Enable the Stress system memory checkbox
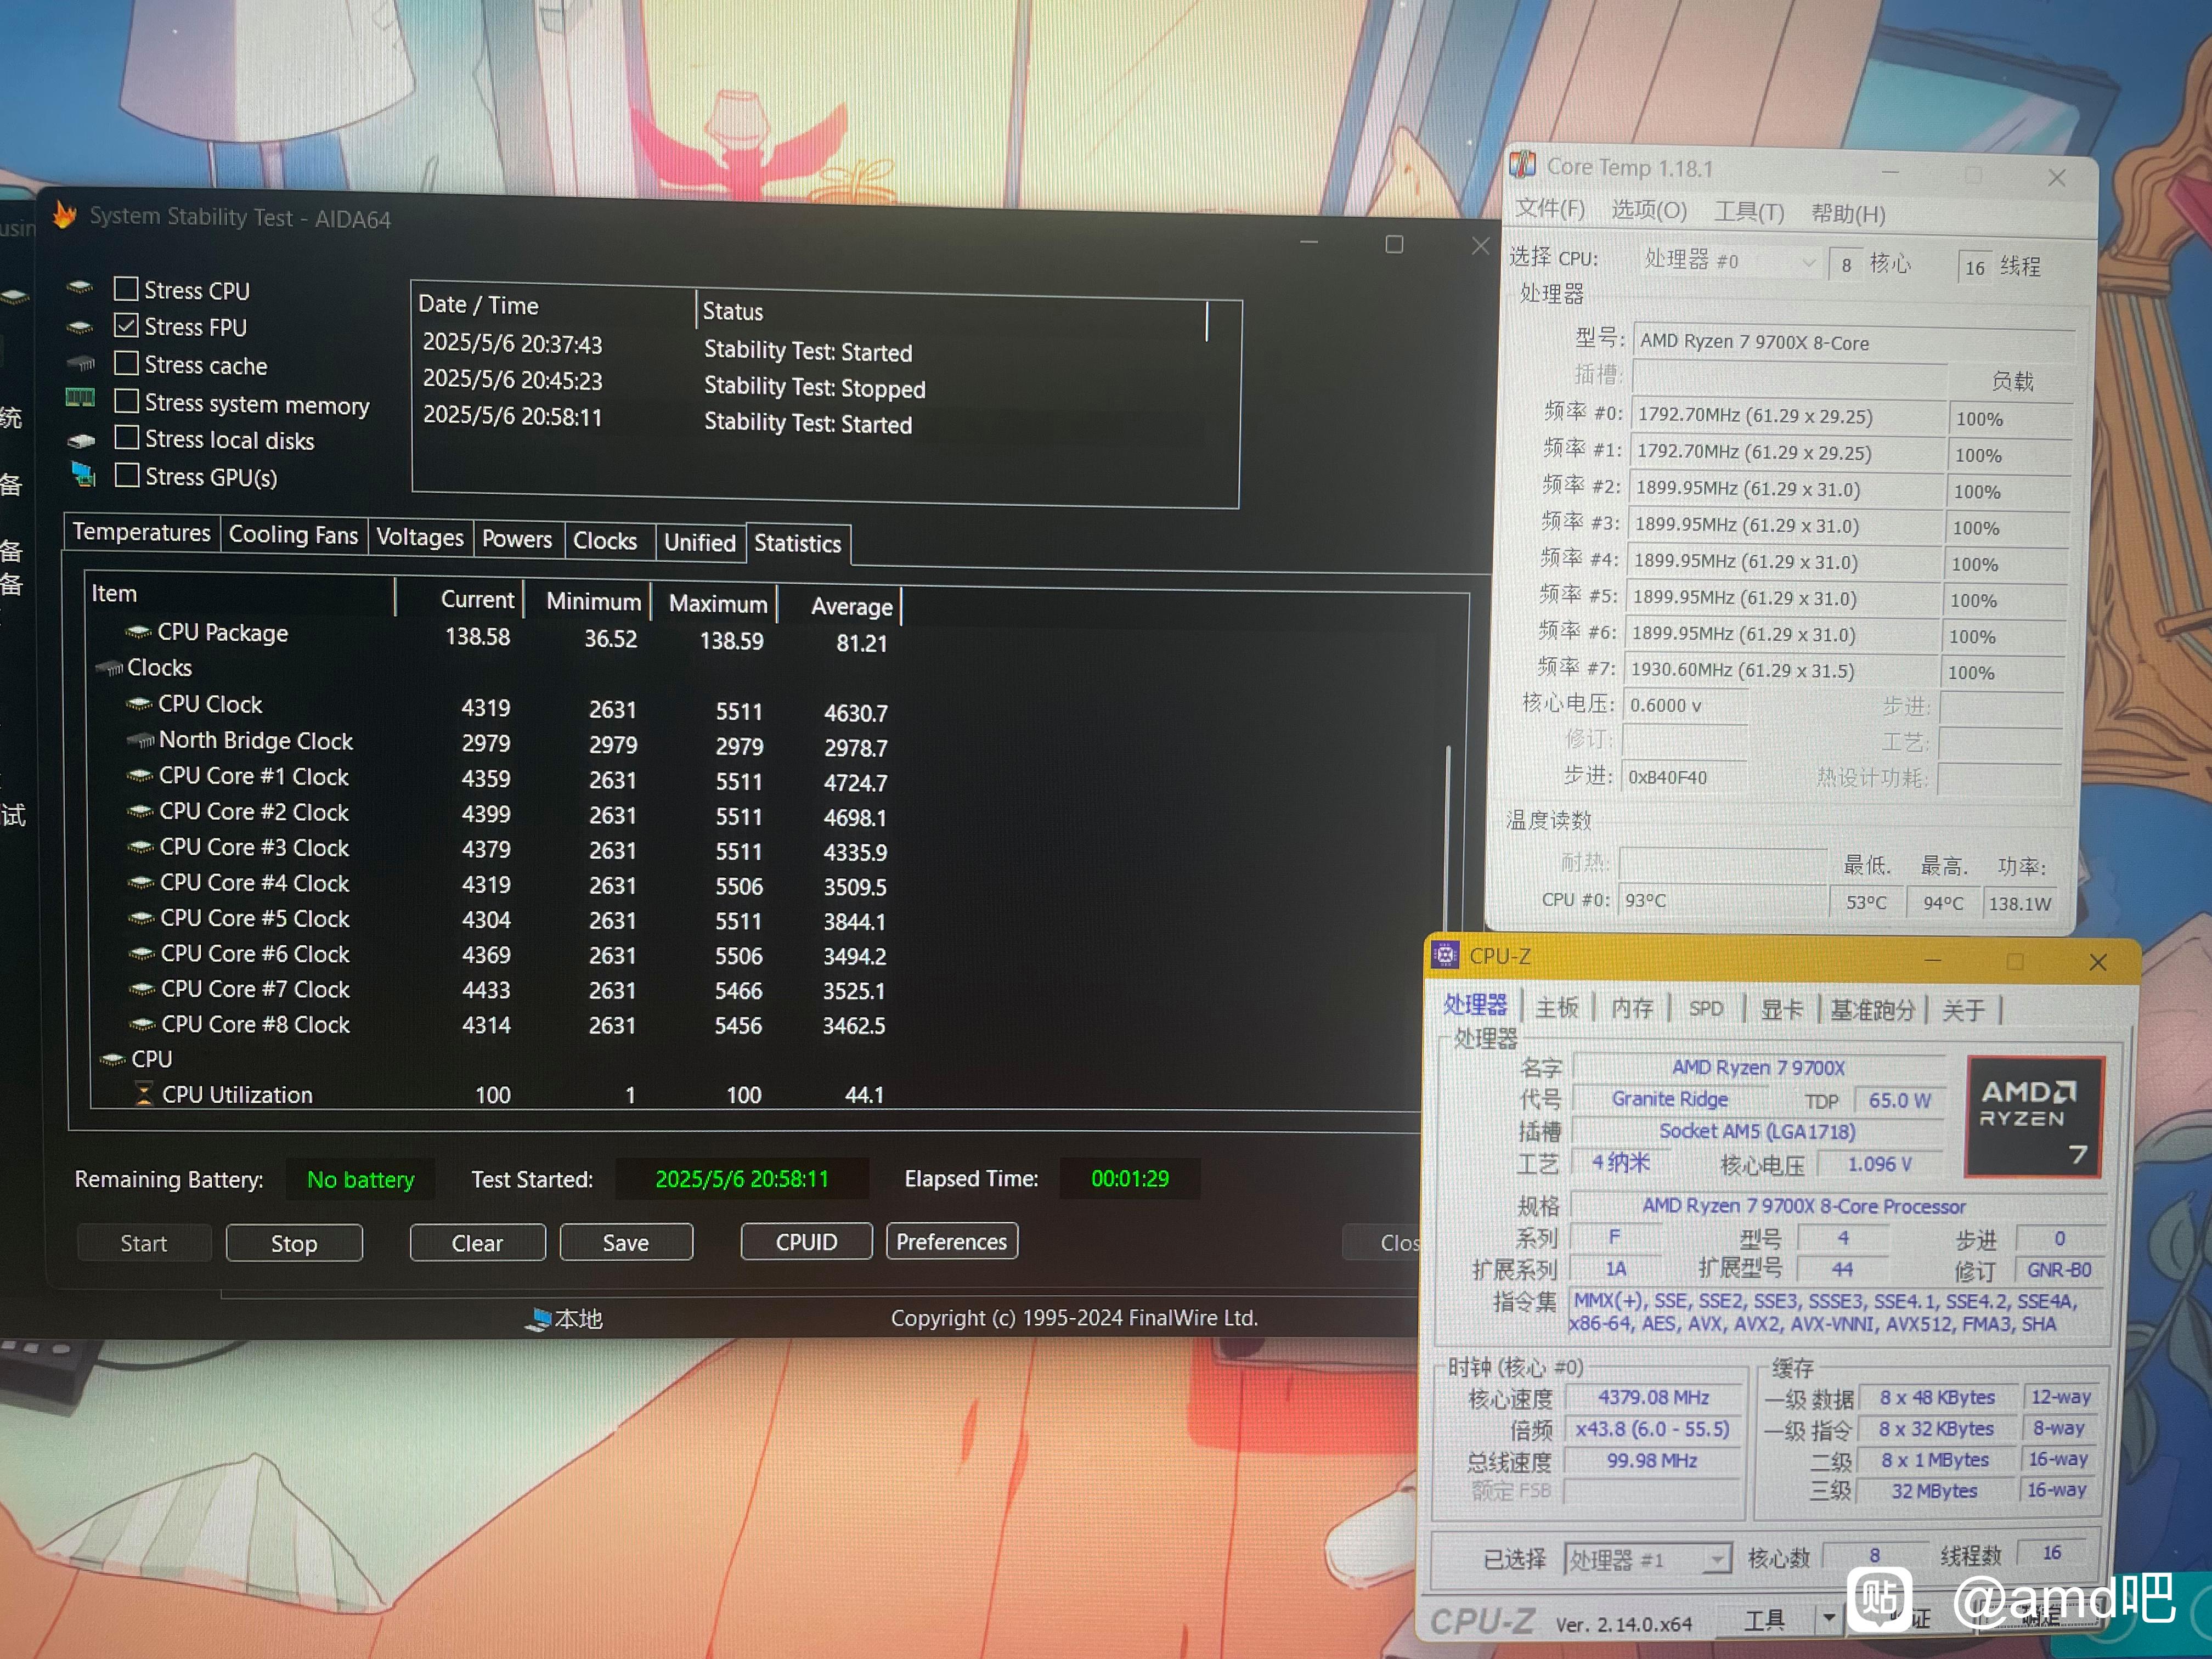Screen dimensions: 2212x1659 pyautogui.click(x=126, y=401)
